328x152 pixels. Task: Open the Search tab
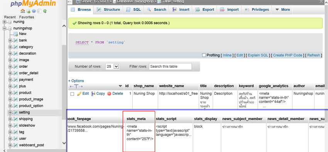point(156,10)
